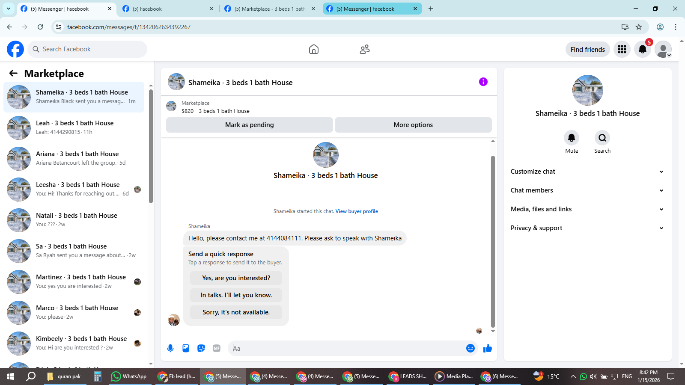The width and height of the screenshot is (685, 385).
Task: Open the Marco 3 beds 1 bath conversation
Action: point(74,313)
